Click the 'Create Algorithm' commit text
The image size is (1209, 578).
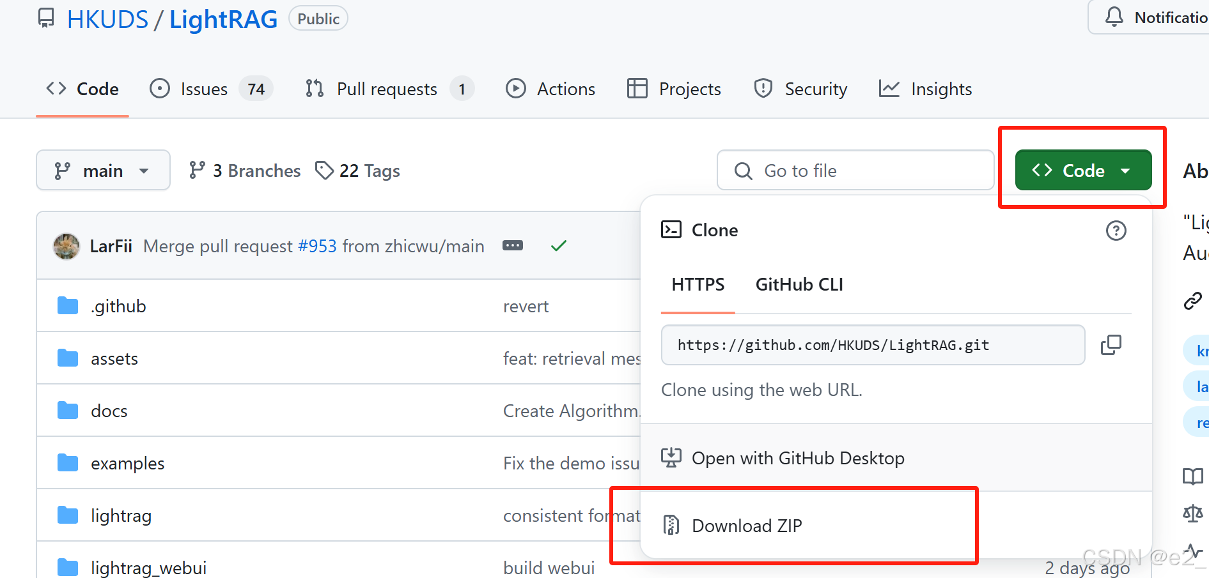[x=572, y=411]
